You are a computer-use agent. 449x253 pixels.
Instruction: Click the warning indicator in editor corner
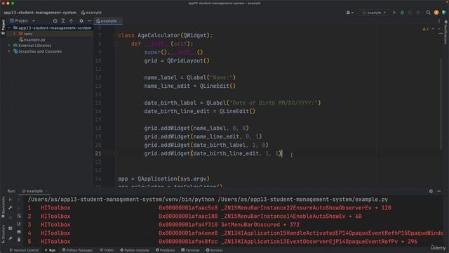(x=426, y=29)
